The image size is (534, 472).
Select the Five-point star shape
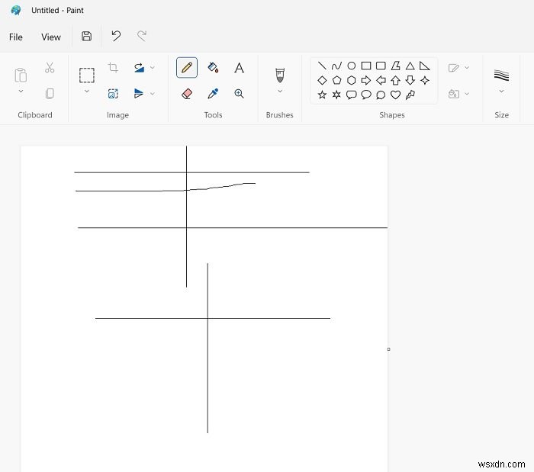tap(322, 95)
